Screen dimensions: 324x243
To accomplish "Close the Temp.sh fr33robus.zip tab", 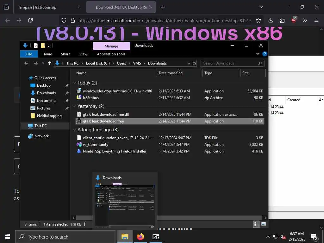I will pyautogui.click(x=79, y=7).
